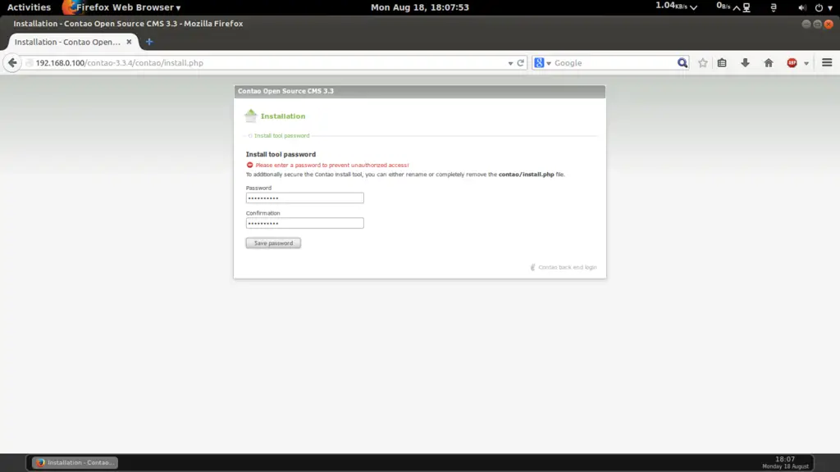
Task: Click the Contao Installation house icon
Action: tap(251, 116)
